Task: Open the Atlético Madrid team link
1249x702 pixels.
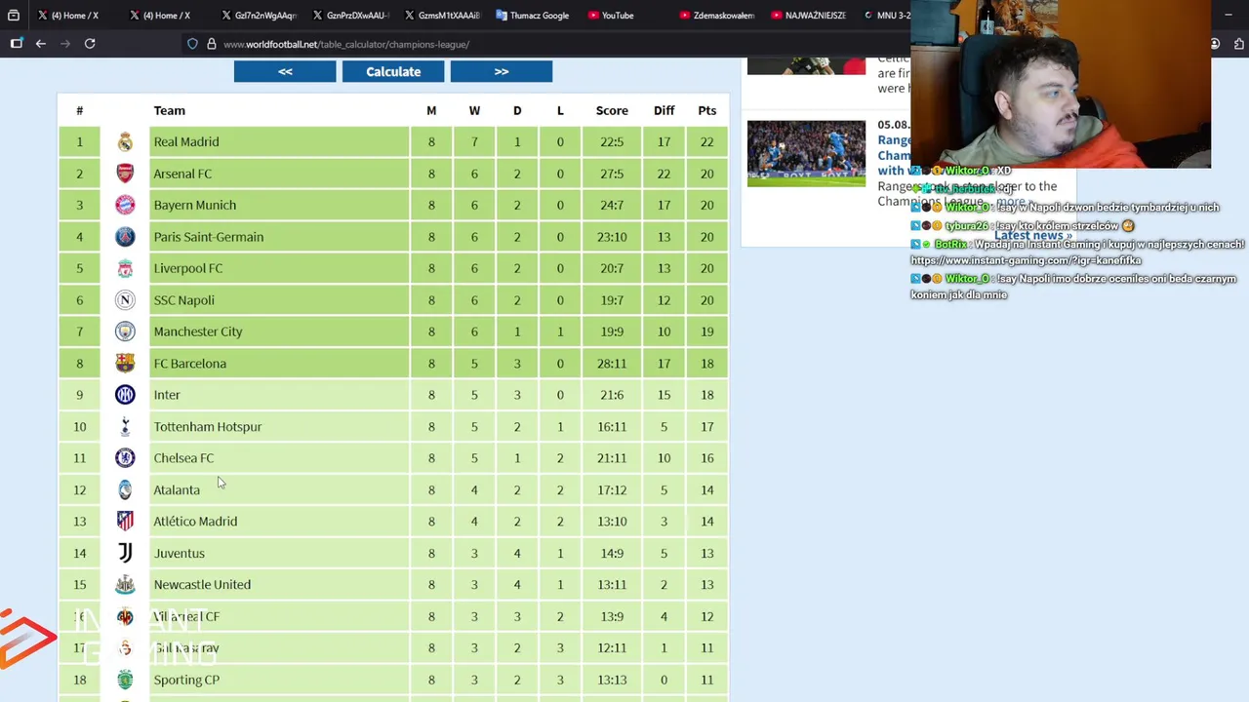Action: (195, 522)
